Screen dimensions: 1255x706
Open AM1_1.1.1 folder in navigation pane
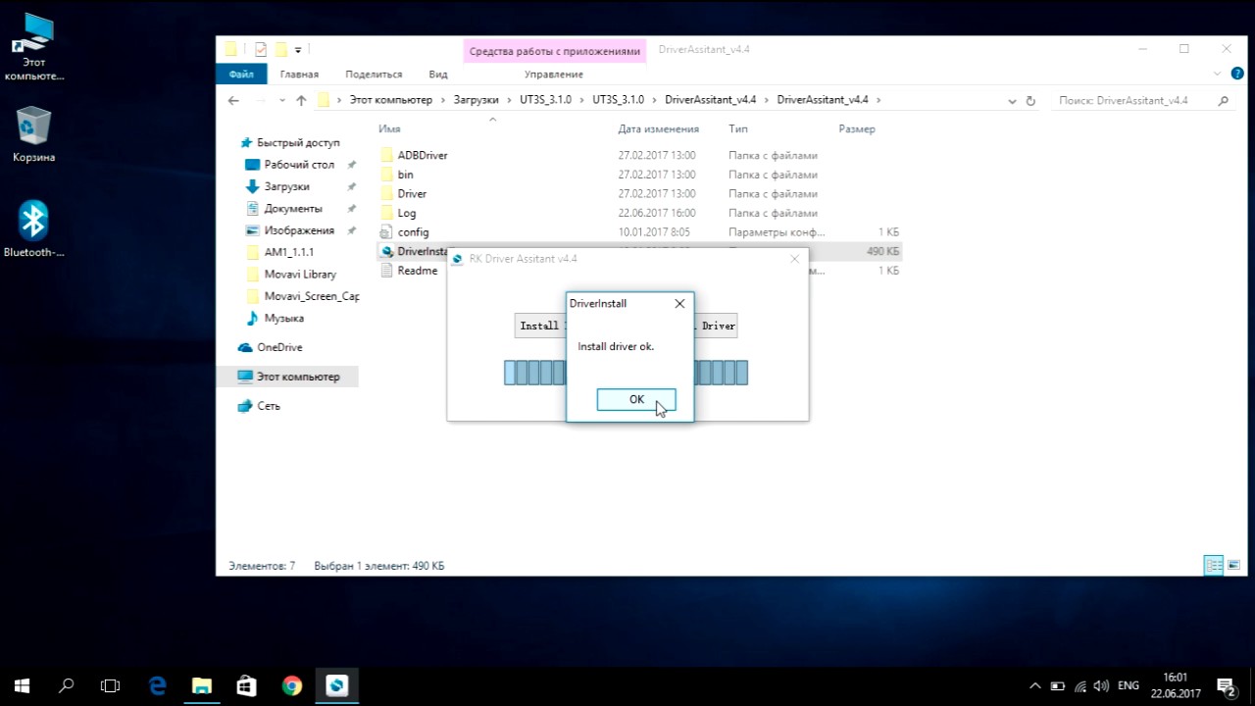(x=288, y=253)
